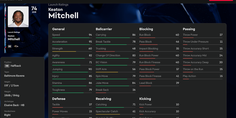The width and height of the screenshot is (236, 118).
Task: Select the Receiving section heading
Action: (x=103, y=99)
